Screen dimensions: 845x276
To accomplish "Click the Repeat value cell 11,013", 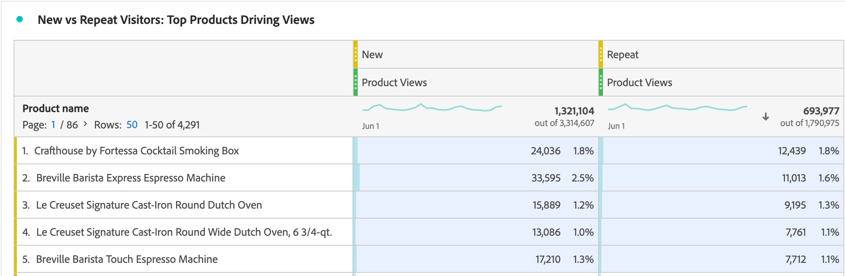I will pos(721,177).
